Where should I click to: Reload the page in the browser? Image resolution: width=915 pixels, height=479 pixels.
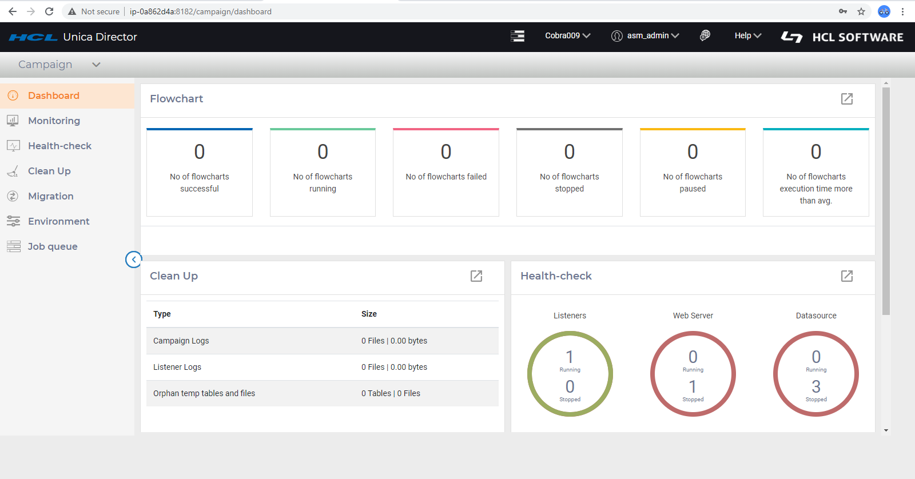point(49,11)
